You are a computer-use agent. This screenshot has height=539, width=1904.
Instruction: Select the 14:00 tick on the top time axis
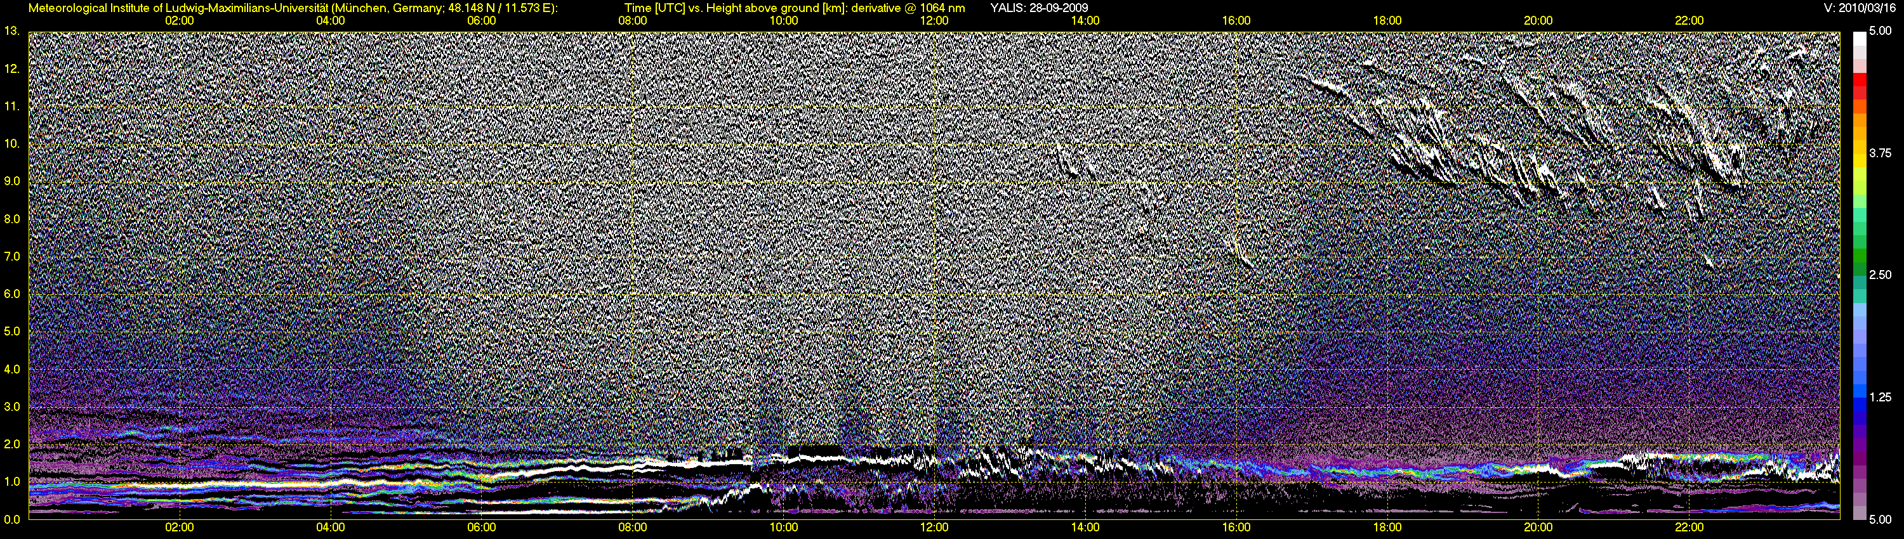1085,21
